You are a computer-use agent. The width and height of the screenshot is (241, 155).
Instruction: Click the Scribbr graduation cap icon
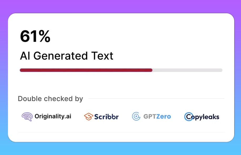pos(88,117)
